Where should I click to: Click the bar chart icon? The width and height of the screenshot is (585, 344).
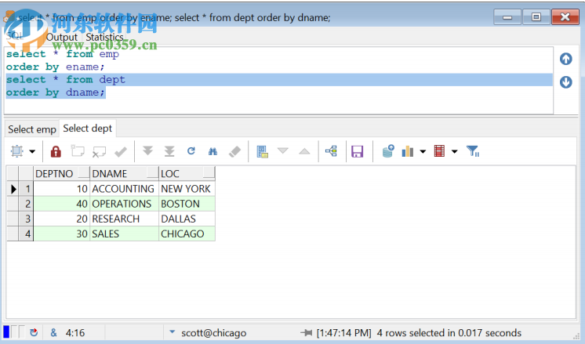[408, 151]
